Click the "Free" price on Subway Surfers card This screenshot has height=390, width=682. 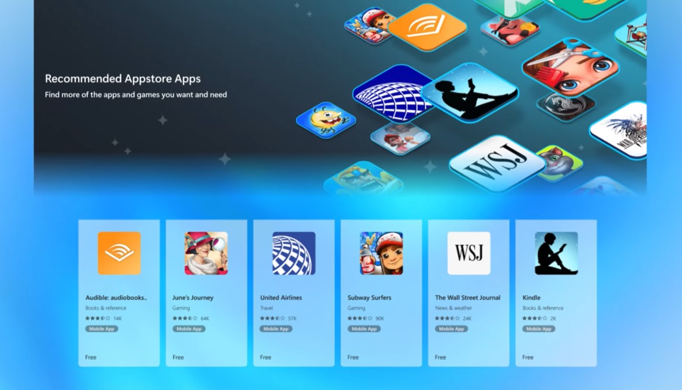tap(353, 357)
